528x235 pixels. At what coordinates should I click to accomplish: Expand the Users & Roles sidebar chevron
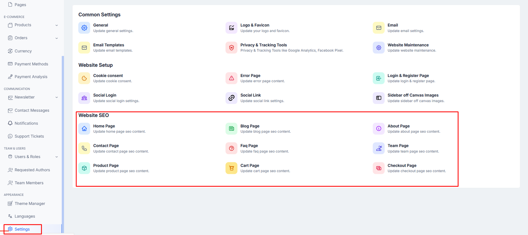point(56,157)
